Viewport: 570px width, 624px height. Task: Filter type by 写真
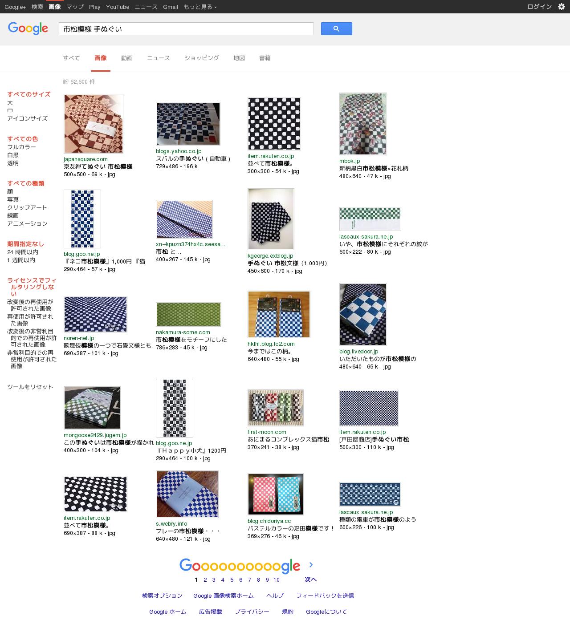(13, 199)
